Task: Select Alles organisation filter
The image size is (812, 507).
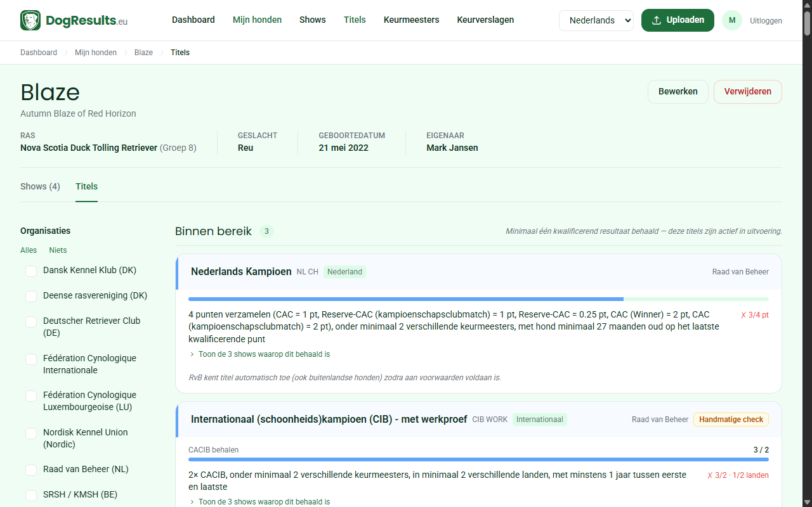Action: 29,250
